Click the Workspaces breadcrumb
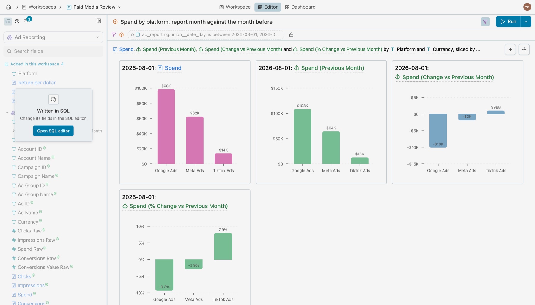Viewport: 535px width, 305px height. pos(39,7)
